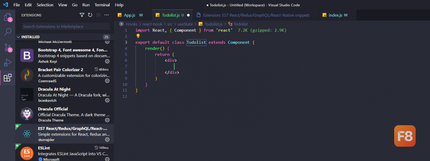This screenshot has width=430, height=161.
Task: Select the ESLint extension title
Action: coord(44,148)
